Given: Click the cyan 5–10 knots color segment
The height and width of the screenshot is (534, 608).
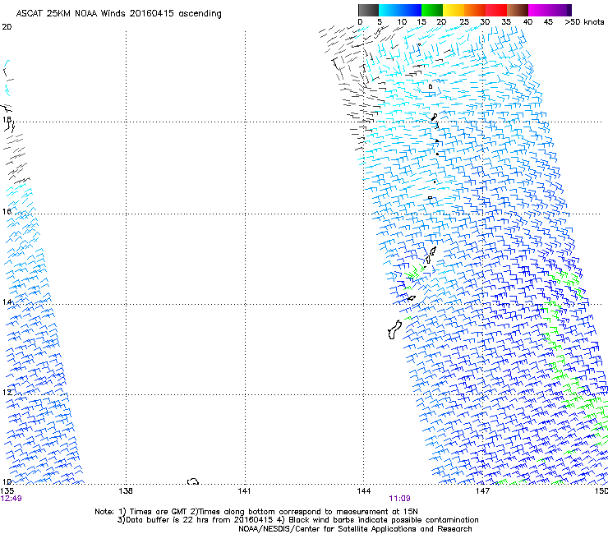Looking at the screenshot, I should point(389,10).
